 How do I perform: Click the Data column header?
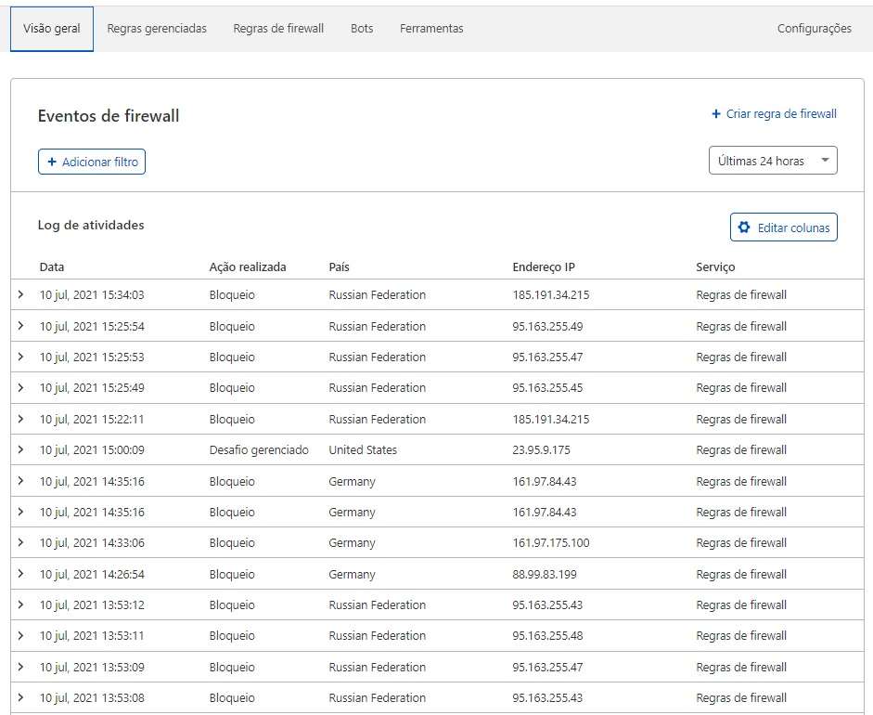pos(52,267)
